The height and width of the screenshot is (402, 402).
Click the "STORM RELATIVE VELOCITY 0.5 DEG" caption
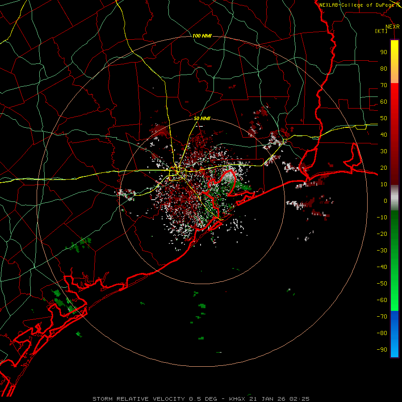coord(155,399)
